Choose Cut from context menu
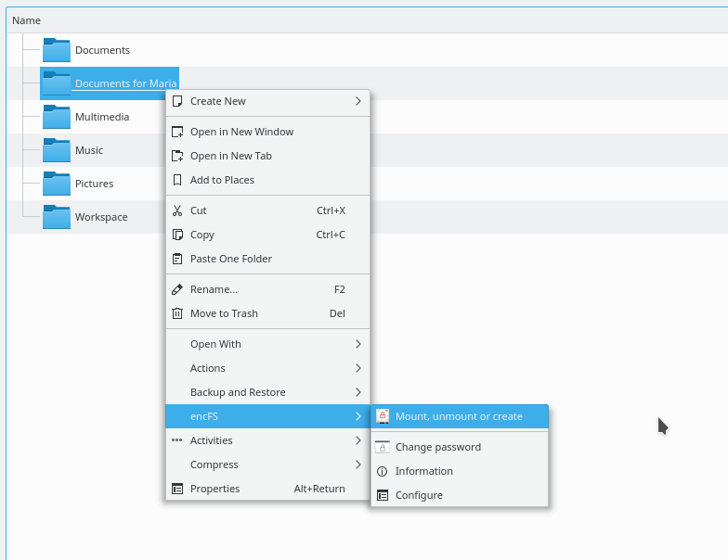 267,210
